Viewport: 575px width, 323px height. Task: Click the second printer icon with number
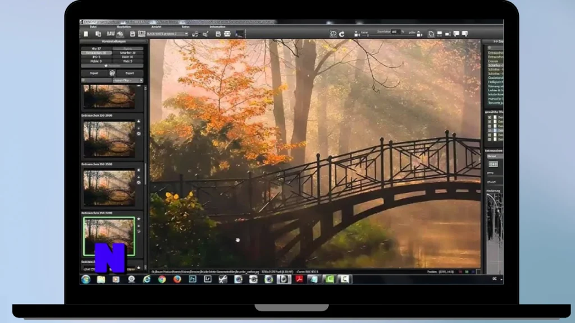(206, 34)
